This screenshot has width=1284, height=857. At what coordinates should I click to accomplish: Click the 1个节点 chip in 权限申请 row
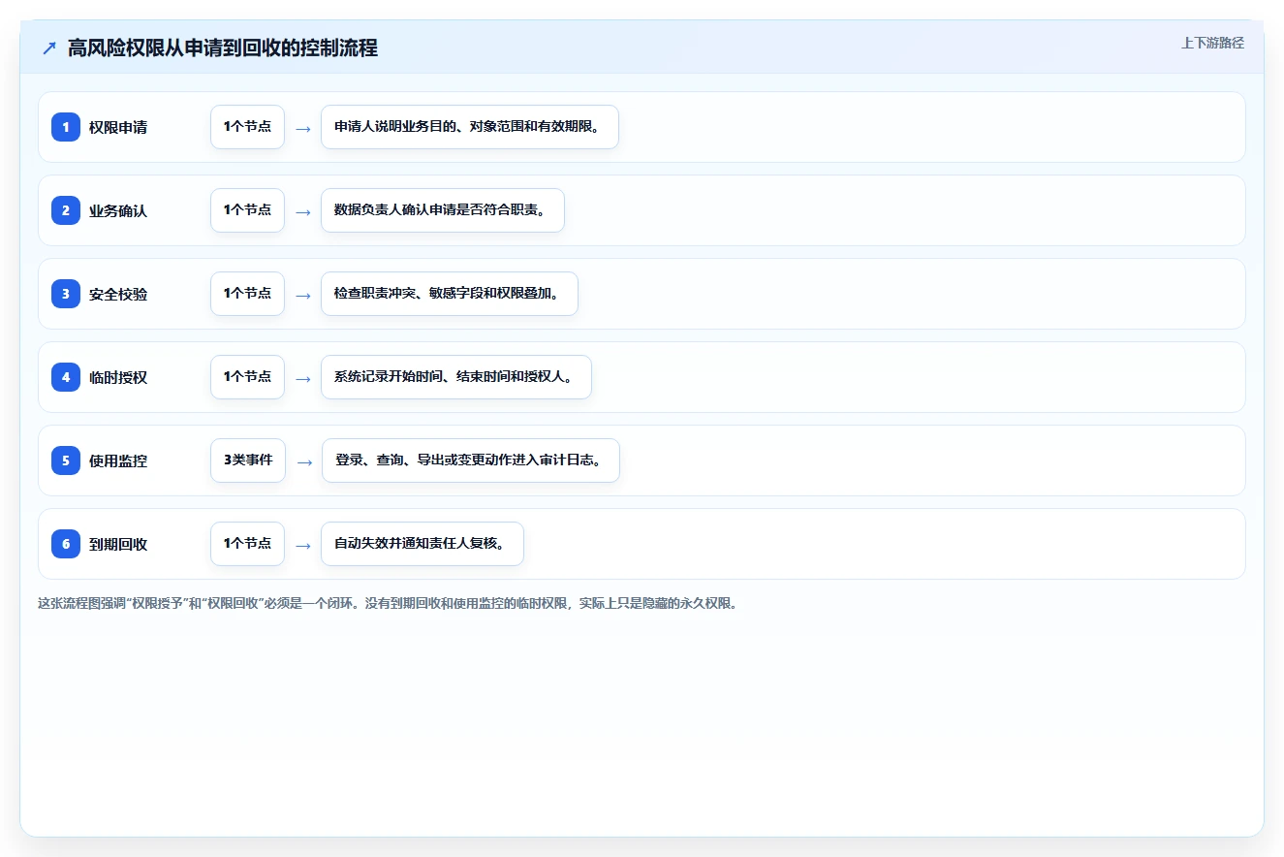[x=247, y=127]
